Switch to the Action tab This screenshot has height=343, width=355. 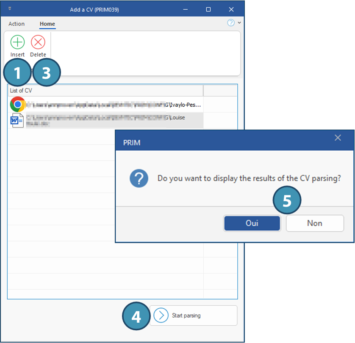[x=17, y=24]
